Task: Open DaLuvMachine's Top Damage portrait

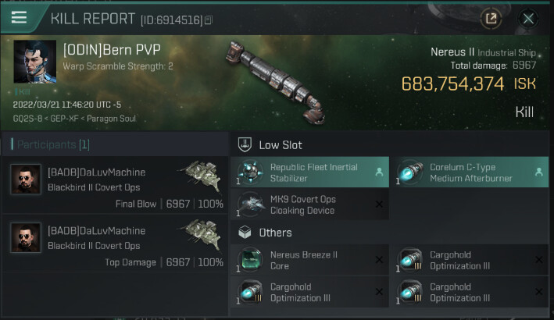Action: 26,238
